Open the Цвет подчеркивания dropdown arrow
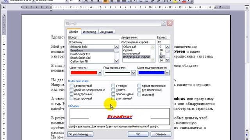Image resolution: width=250 pixels, height=140 pixels. tap(167, 73)
